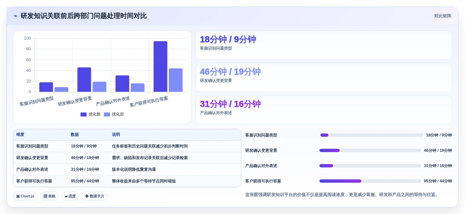
Task: Click progress value 95分钟 / 44分钟
Action: 438,181
